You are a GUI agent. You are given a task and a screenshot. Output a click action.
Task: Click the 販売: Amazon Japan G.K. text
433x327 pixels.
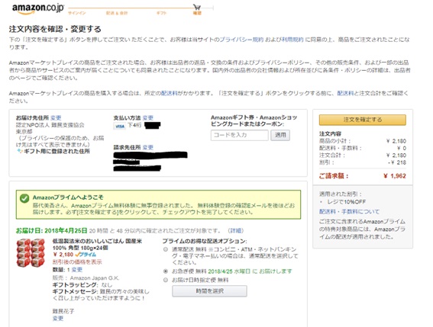click(86, 278)
